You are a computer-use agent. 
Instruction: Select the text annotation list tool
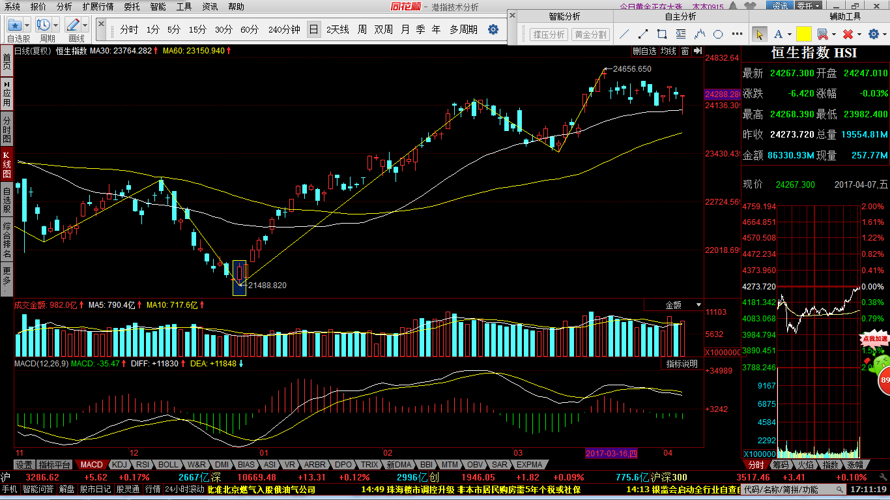tap(681, 34)
